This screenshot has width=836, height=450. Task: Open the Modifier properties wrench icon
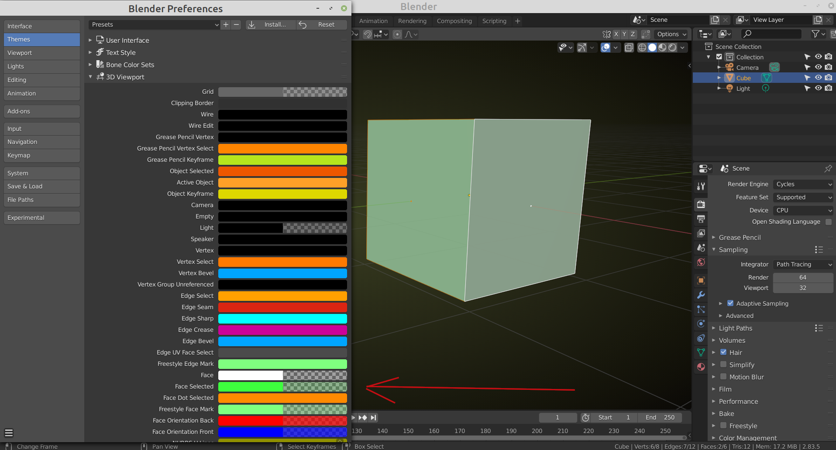[x=701, y=295]
